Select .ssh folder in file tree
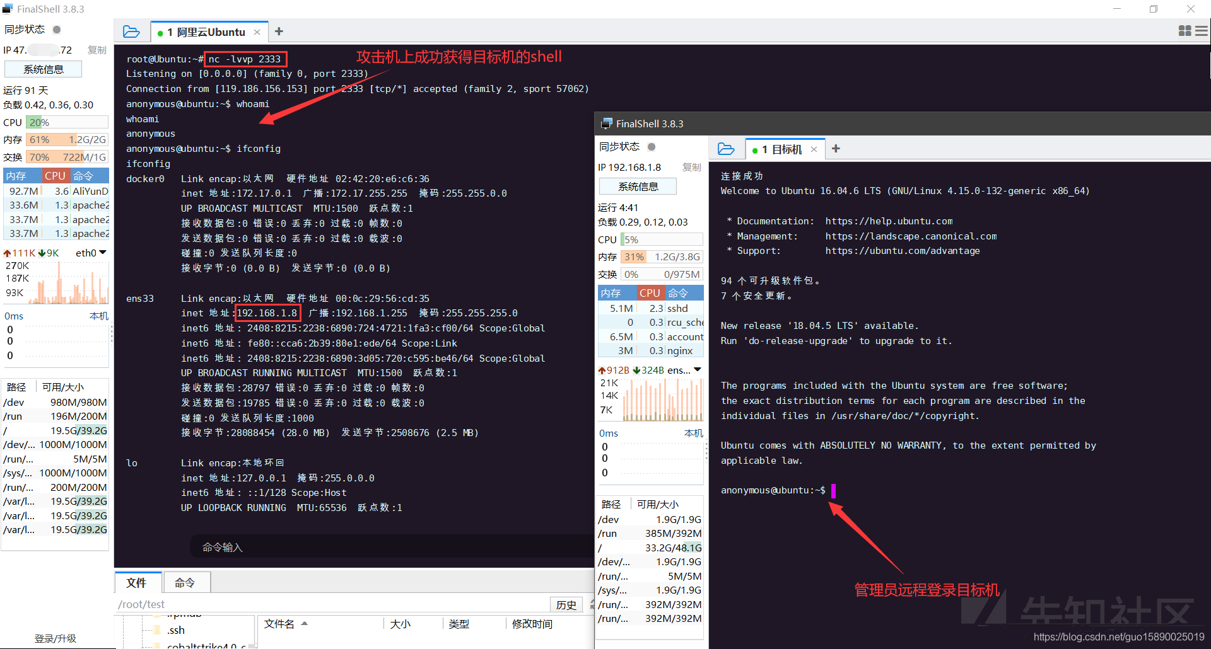1211x649 pixels. (176, 630)
